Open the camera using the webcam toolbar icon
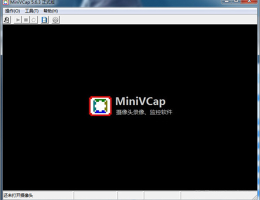Viewport: 260px width, 200px height. coord(7,20)
